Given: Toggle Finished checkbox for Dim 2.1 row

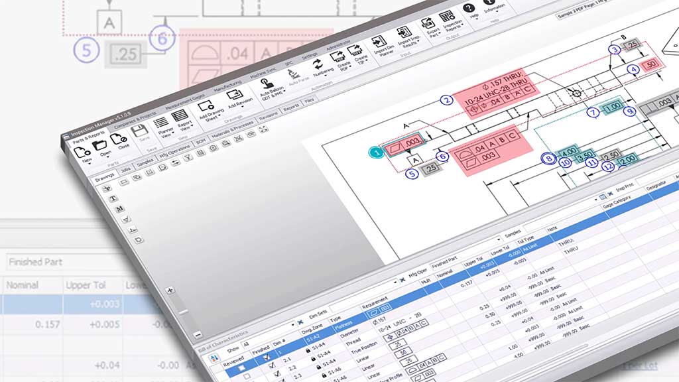Looking at the screenshot, I should pyautogui.click(x=272, y=366).
